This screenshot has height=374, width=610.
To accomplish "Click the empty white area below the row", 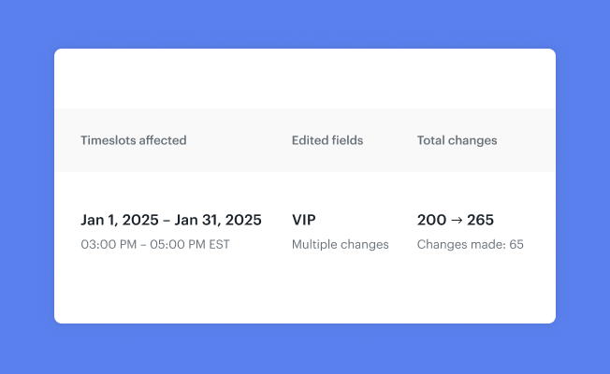I will point(305,292).
